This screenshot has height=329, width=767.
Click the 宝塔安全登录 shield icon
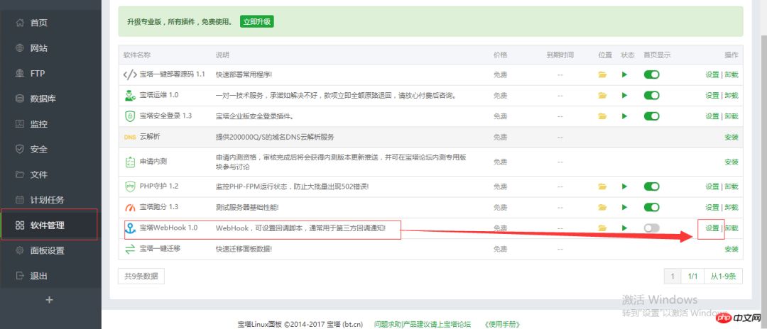tap(130, 116)
